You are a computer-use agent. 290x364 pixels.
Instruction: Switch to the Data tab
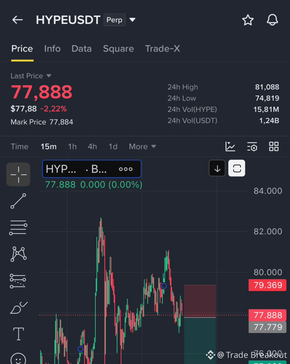click(82, 49)
